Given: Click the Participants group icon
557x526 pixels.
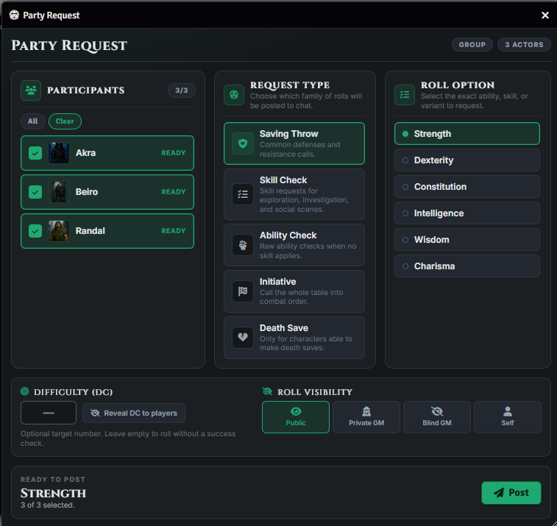Looking at the screenshot, I should (x=31, y=90).
